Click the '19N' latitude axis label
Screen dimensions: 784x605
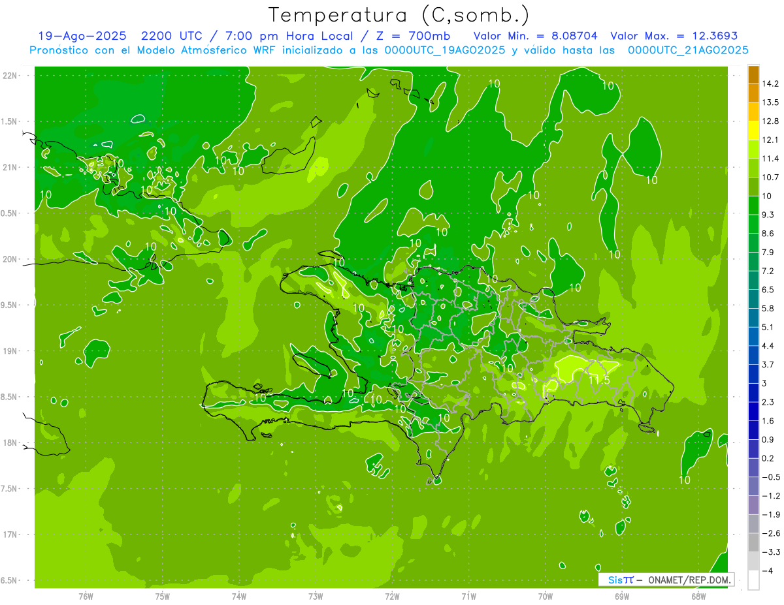coord(10,351)
